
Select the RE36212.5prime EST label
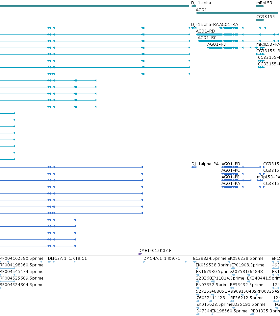coord(247,298)
